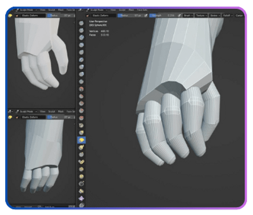Open the Brush settings dropdown
The width and height of the screenshot is (253, 215).
tap(188, 15)
